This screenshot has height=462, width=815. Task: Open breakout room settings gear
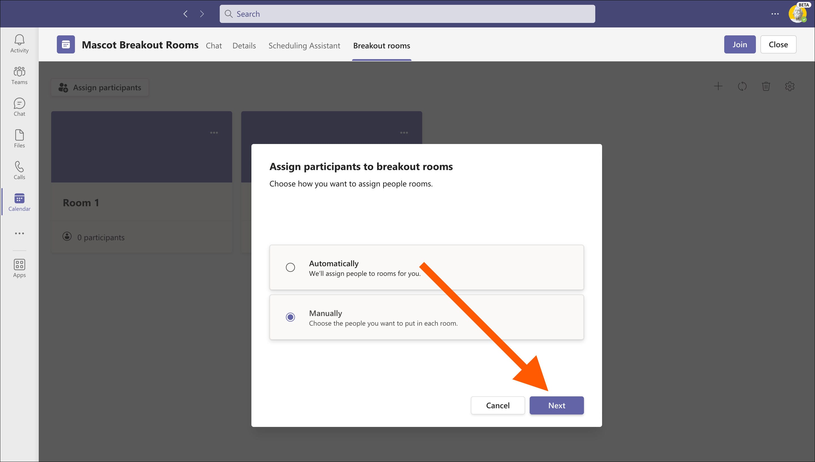coord(790,86)
